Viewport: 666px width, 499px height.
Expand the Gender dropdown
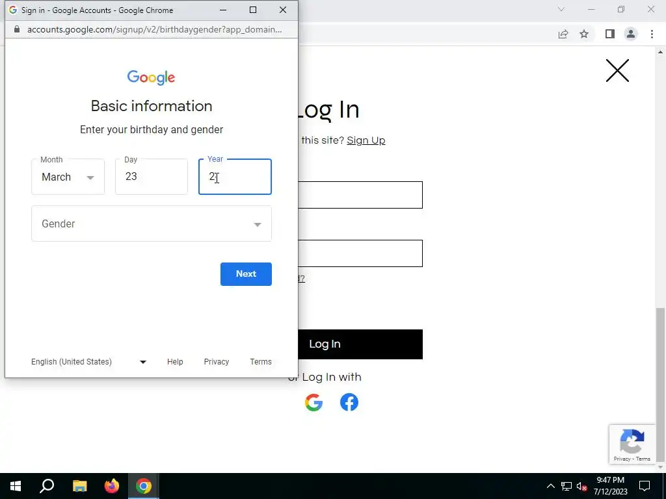(x=151, y=224)
